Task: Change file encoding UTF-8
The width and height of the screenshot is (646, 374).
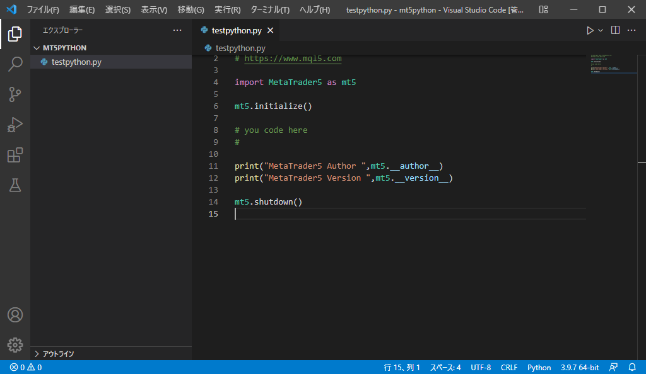Action: [481, 368]
